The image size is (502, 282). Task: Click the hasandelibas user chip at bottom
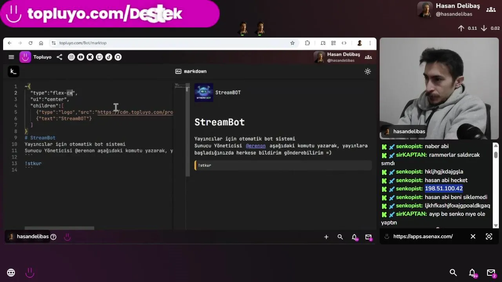(x=29, y=237)
